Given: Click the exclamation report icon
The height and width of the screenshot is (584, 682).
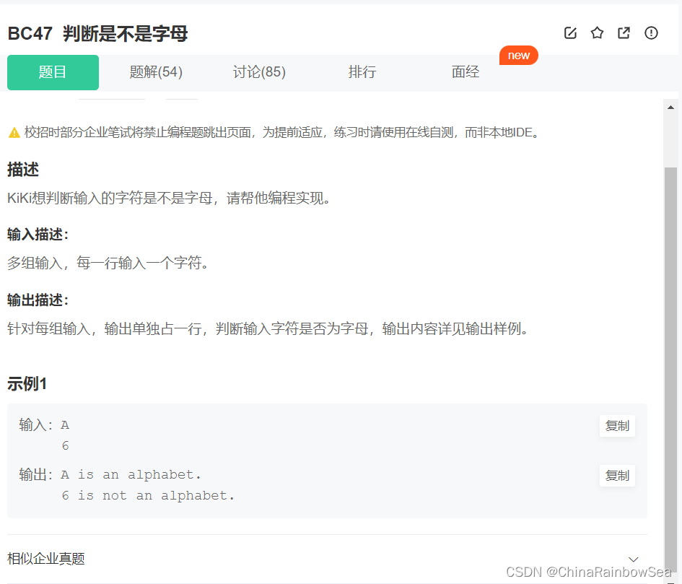Looking at the screenshot, I should (651, 32).
